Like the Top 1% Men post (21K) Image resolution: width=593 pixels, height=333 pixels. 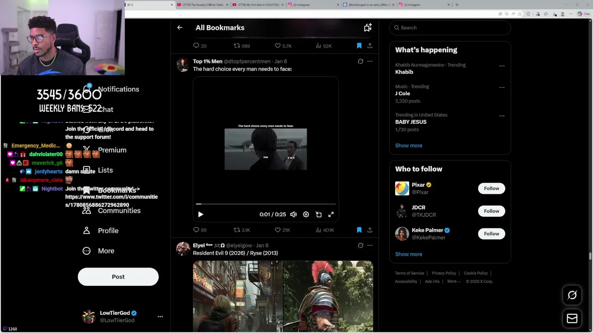(282, 230)
